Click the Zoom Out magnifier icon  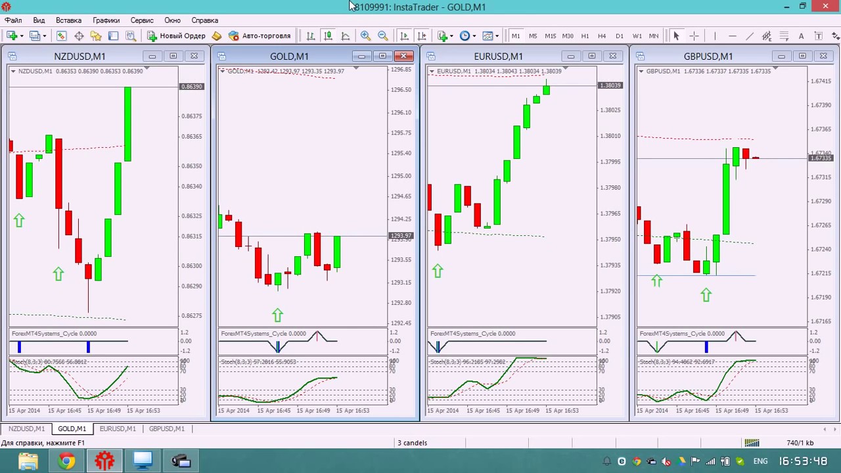(x=383, y=36)
